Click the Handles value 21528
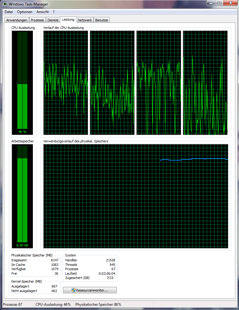This screenshot has height=310, width=239. pos(110,260)
